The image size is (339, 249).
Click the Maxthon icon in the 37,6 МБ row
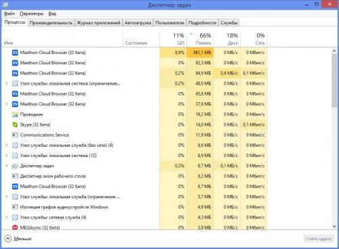click(x=15, y=104)
